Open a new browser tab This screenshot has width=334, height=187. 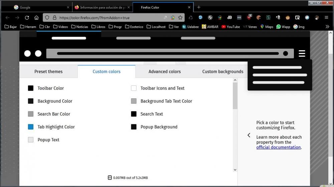point(199,7)
